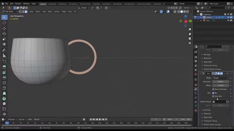Switch to the Sculpting workspace tab
Screen dimensions: 234x131
tap(62, 4)
